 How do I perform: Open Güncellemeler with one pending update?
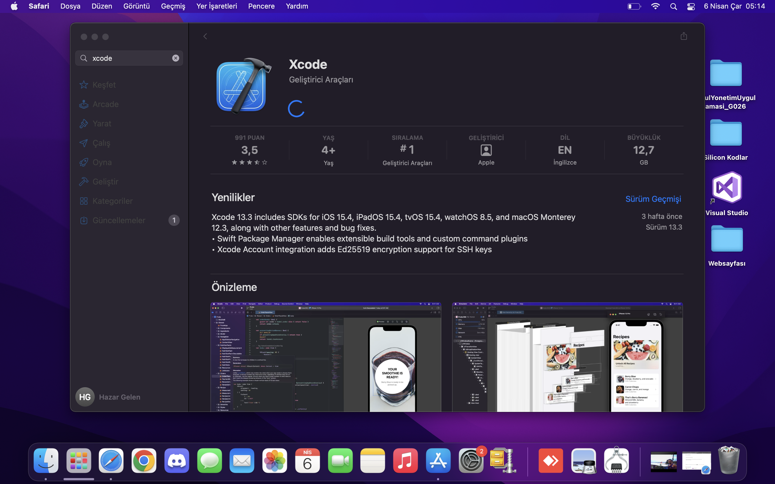[x=119, y=220]
